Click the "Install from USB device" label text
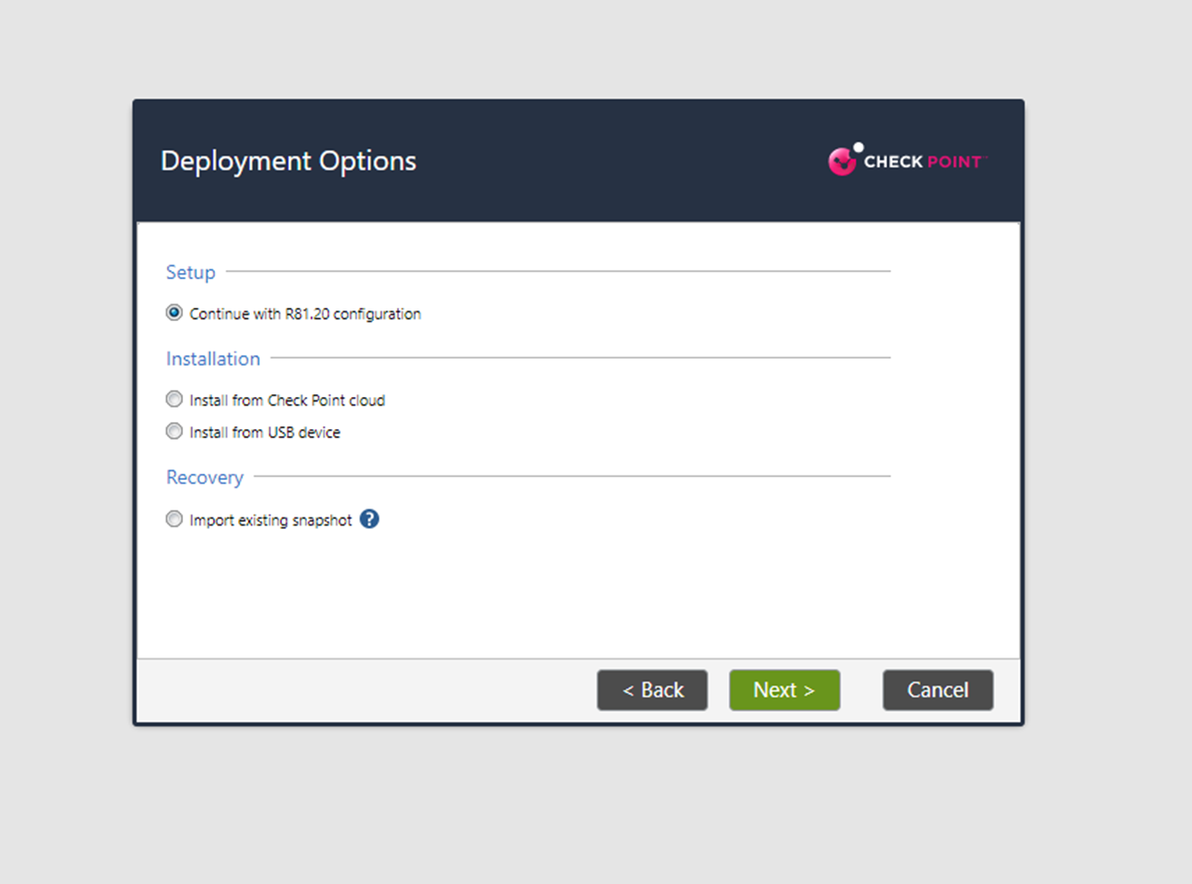1192x884 pixels. pos(265,433)
